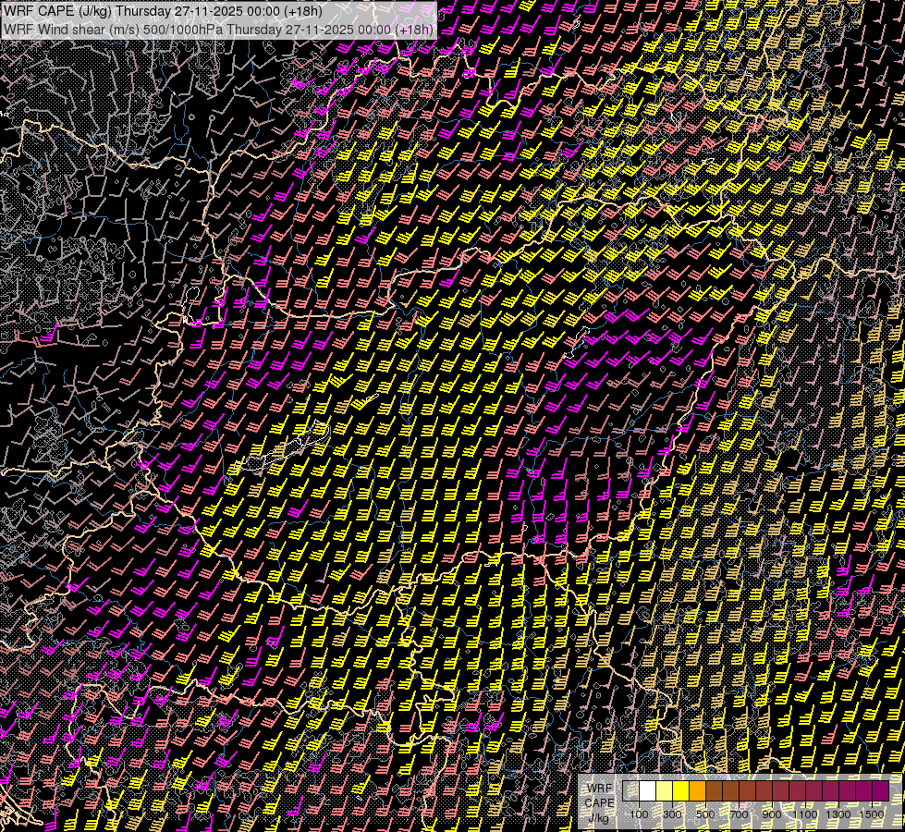This screenshot has width=905, height=832.
Task: Pick the bright yellow CAPE legend swatch
Action: pyautogui.click(x=680, y=791)
